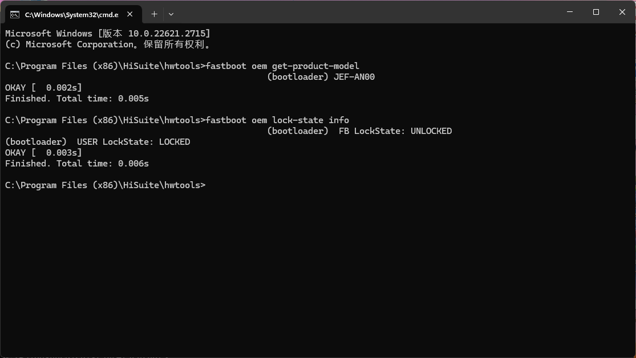Screen dimensions: 636x358
Task: Click the 'fastboot oem lock-state info' command text
Action: coord(277,120)
